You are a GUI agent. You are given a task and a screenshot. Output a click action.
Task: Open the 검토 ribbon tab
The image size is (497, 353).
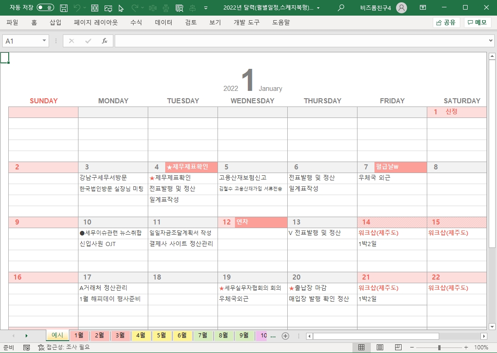point(191,22)
